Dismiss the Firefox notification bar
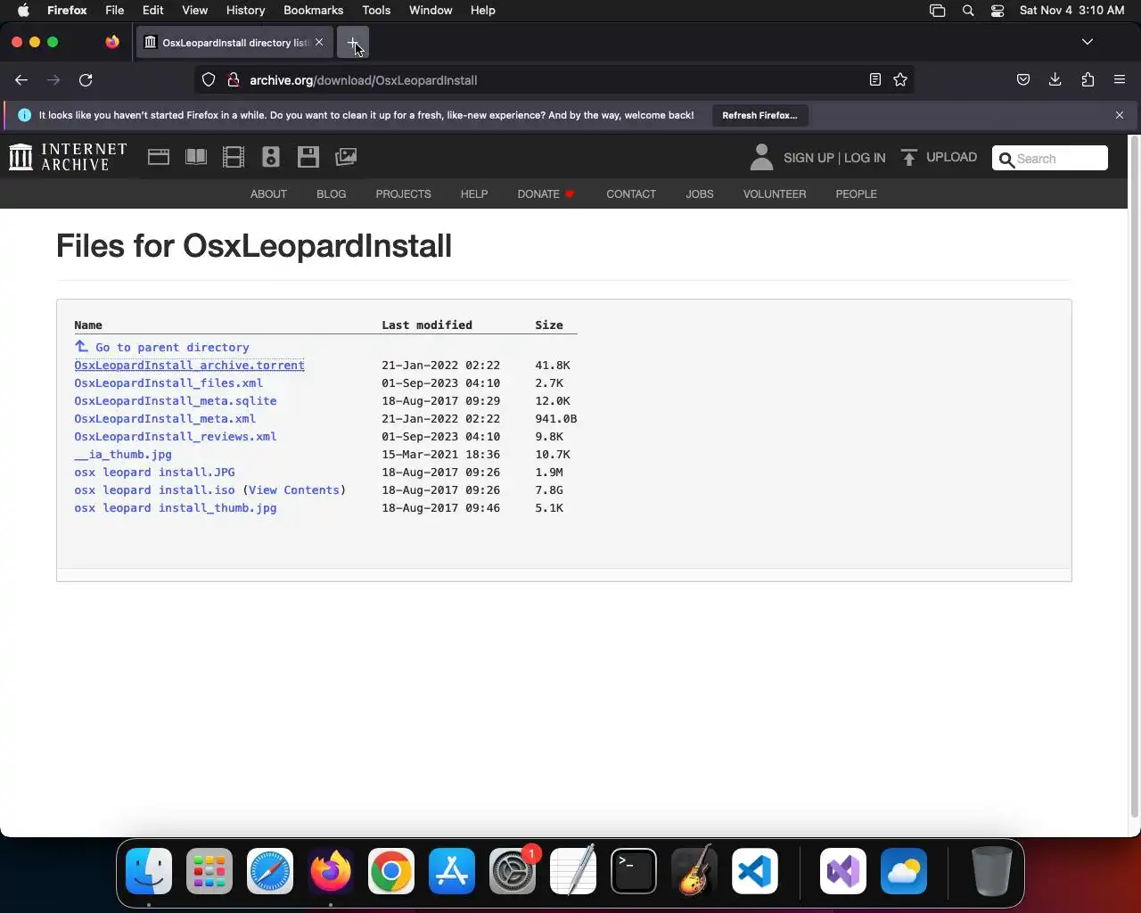This screenshot has width=1141, height=913. [x=1120, y=115]
